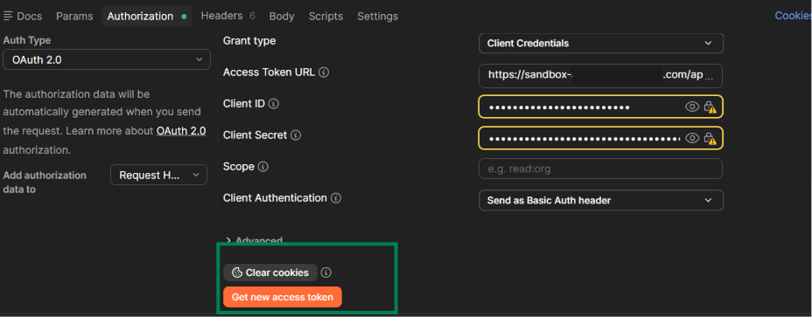Click the Access Token URL field

click(x=601, y=75)
